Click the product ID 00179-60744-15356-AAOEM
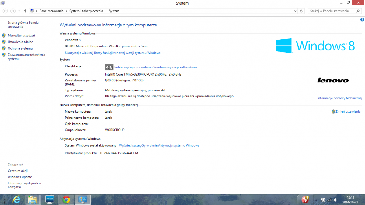This screenshot has width=365, height=205. [119, 153]
